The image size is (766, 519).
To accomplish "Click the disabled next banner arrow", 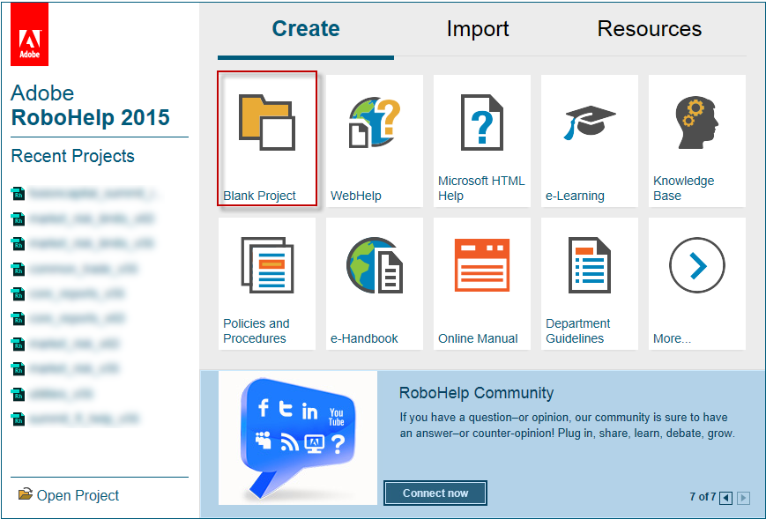I will (743, 498).
